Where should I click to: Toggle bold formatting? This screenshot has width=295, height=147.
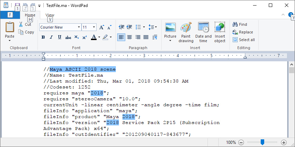click(x=43, y=37)
